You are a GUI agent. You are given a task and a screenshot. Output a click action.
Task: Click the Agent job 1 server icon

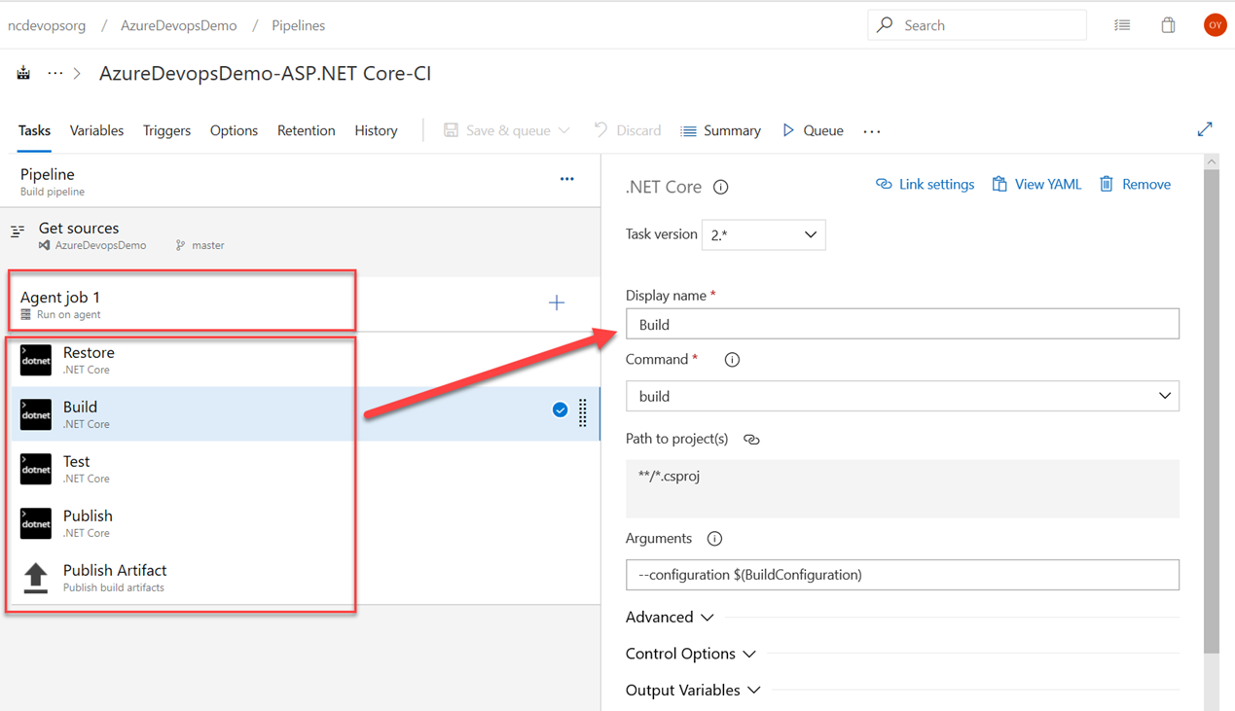(26, 314)
